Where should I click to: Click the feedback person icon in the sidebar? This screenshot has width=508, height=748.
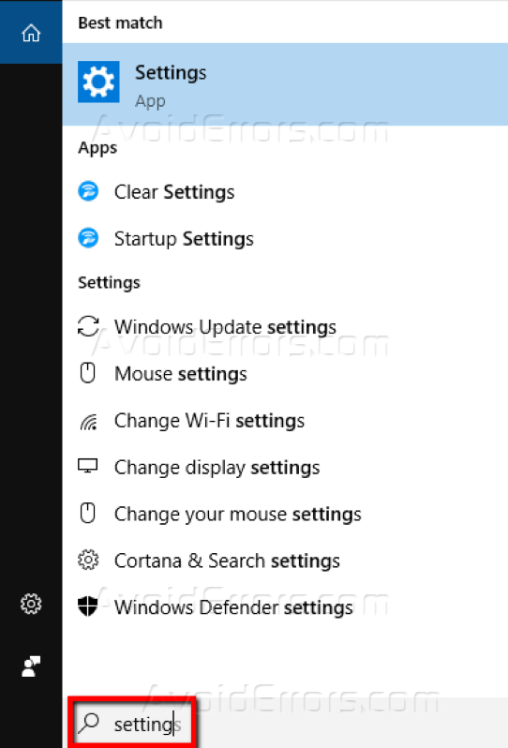(31, 666)
